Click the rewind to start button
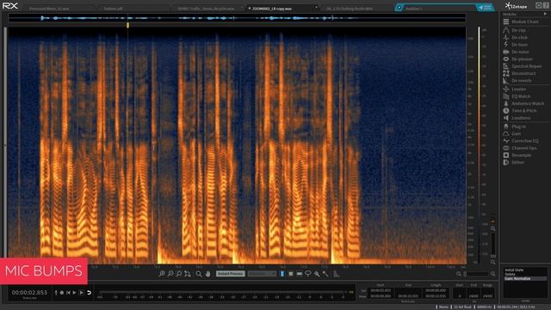Screen dimensions: 551x310 coord(68,293)
